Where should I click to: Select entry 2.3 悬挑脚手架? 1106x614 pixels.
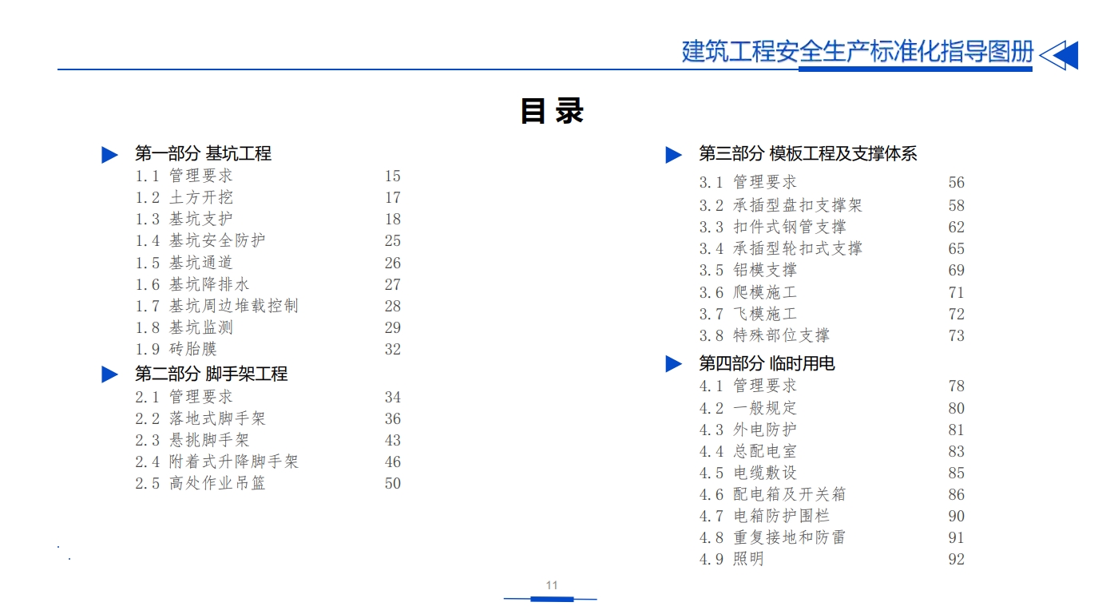coord(192,440)
